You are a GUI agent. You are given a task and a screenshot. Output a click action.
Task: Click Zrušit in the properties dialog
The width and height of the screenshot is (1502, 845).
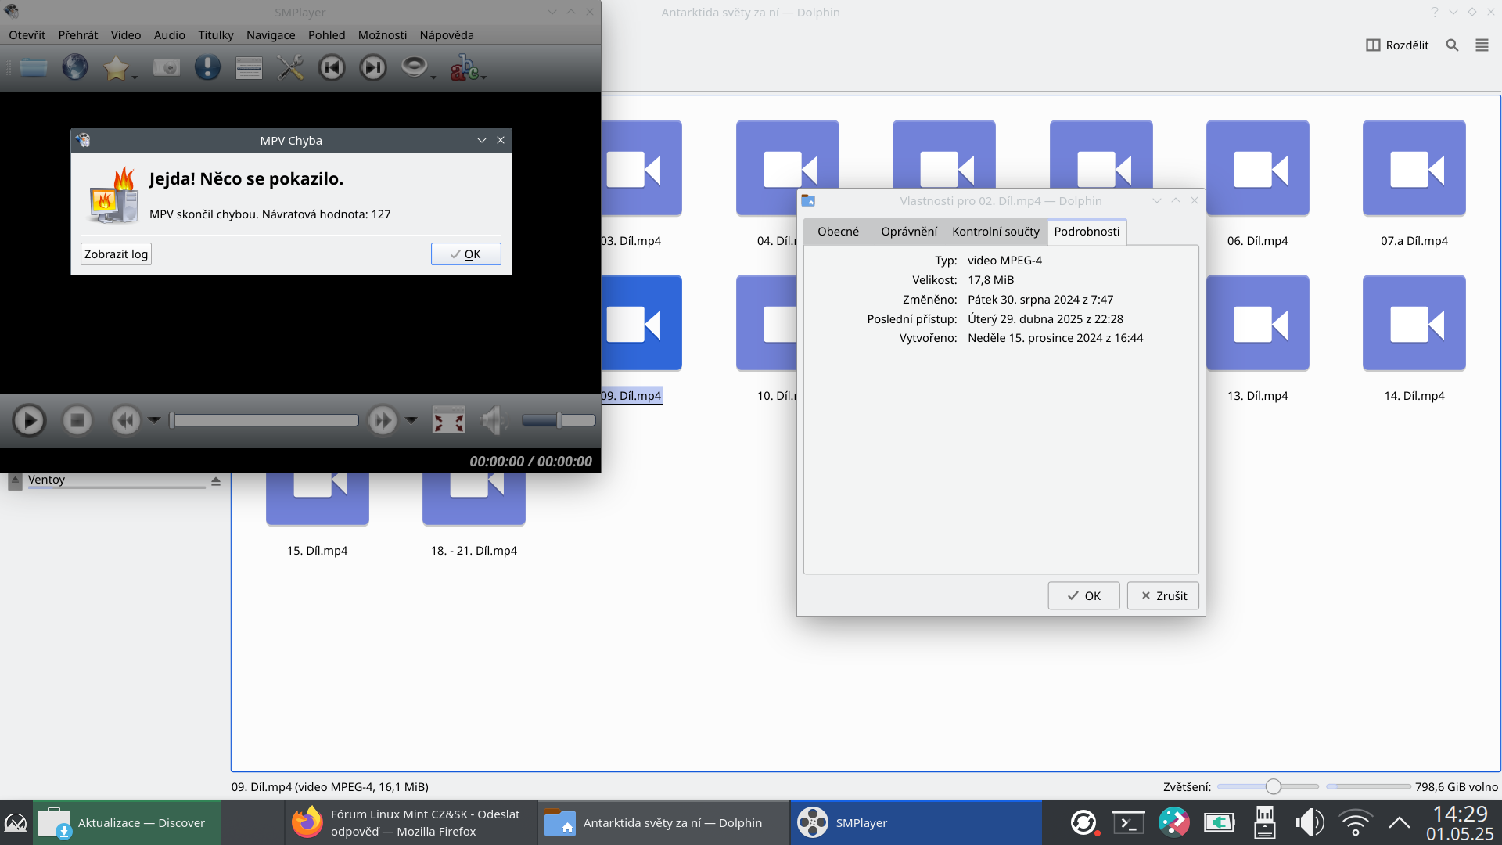point(1163,596)
